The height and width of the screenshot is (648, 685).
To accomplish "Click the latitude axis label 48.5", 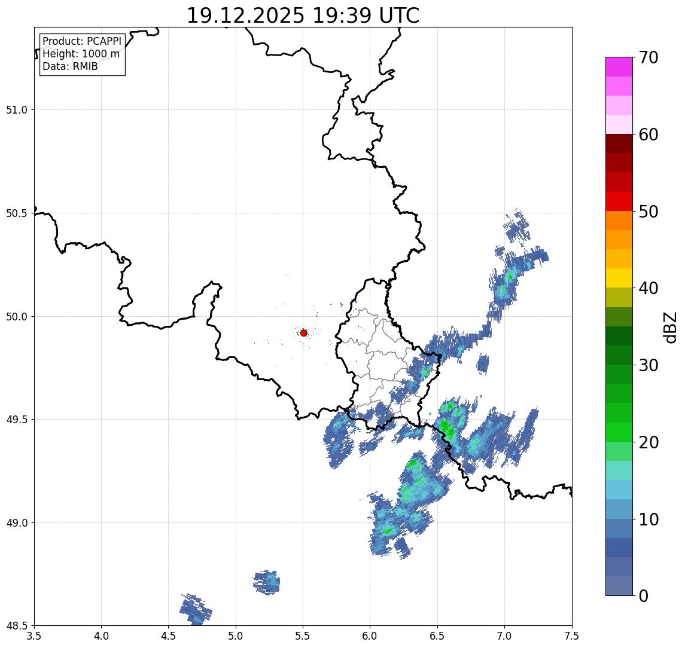I will (17, 626).
